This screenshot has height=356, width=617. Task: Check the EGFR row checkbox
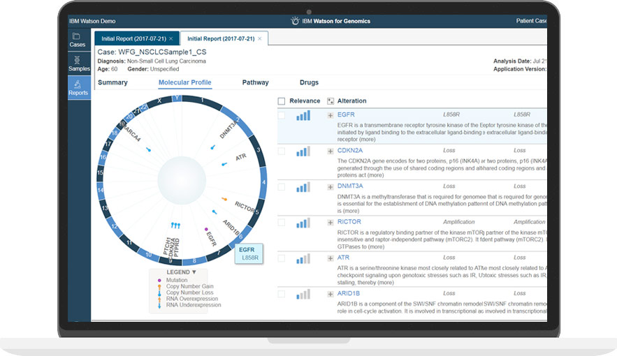pyautogui.click(x=282, y=115)
